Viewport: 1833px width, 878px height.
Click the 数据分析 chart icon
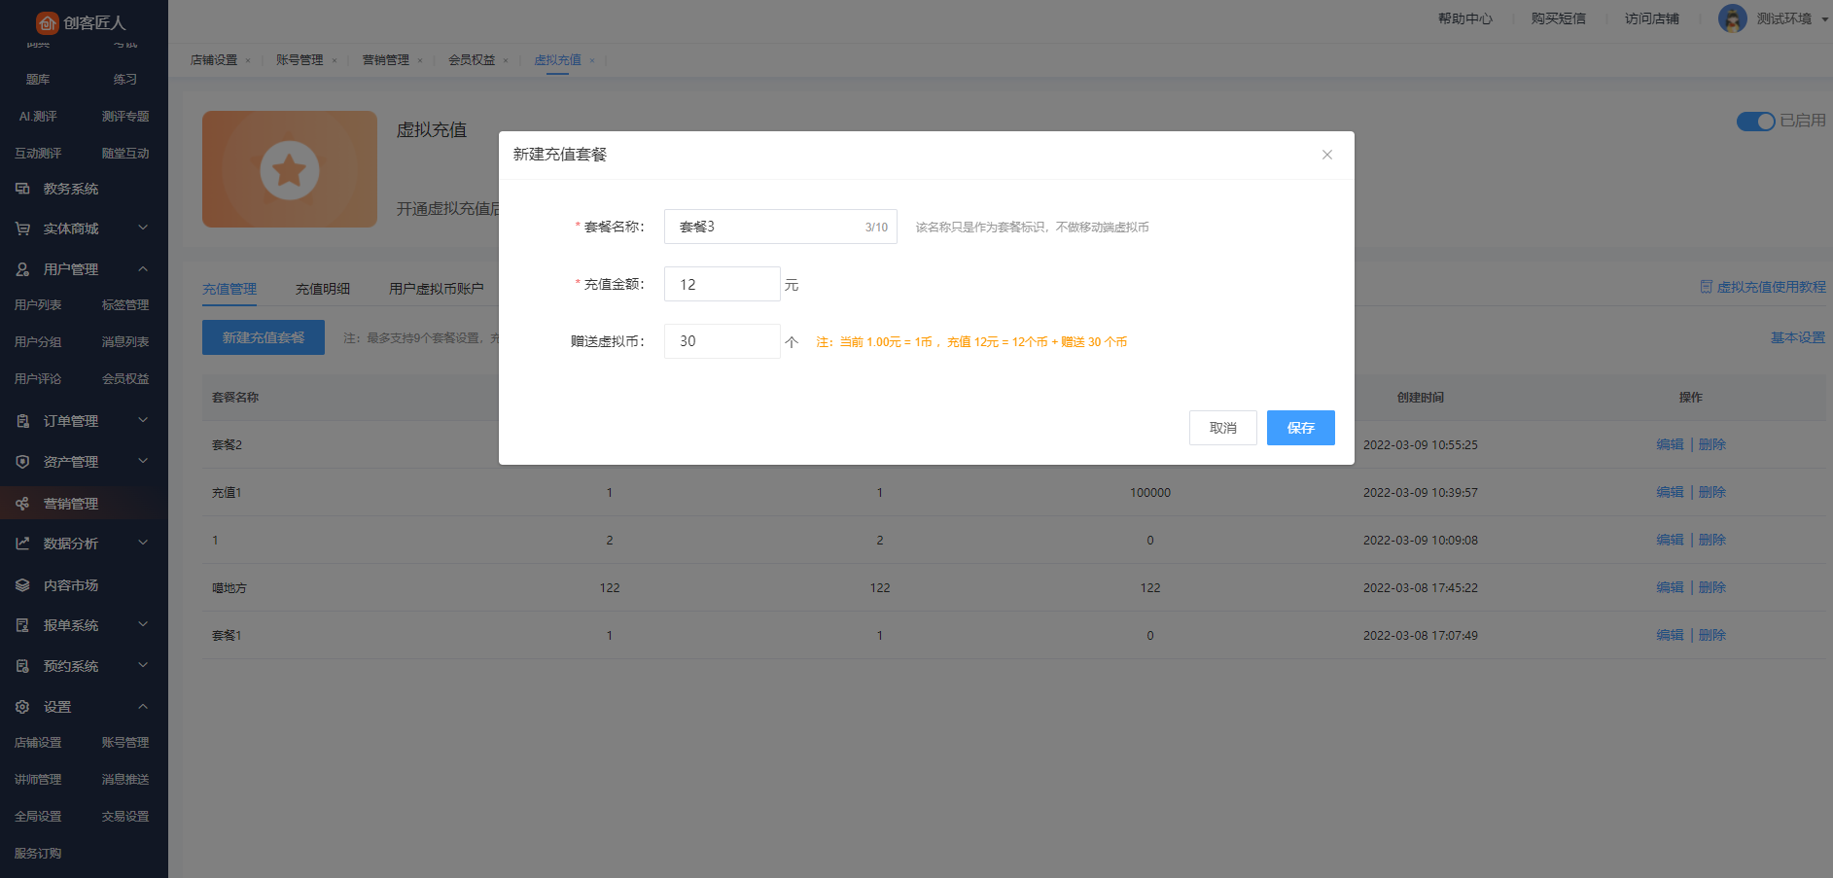pyautogui.click(x=22, y=544)
